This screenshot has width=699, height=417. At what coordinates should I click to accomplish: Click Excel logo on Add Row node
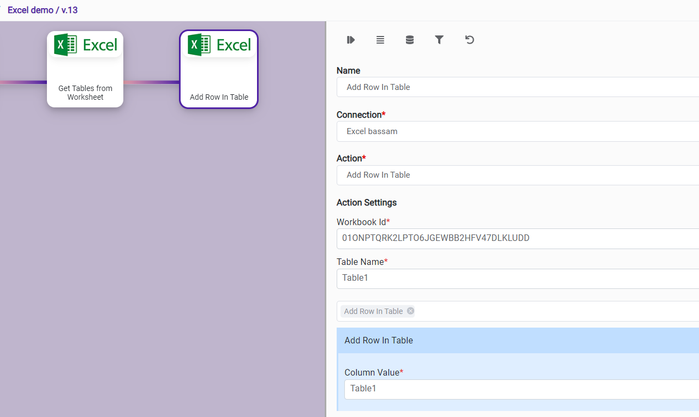(x=219, y=45)
